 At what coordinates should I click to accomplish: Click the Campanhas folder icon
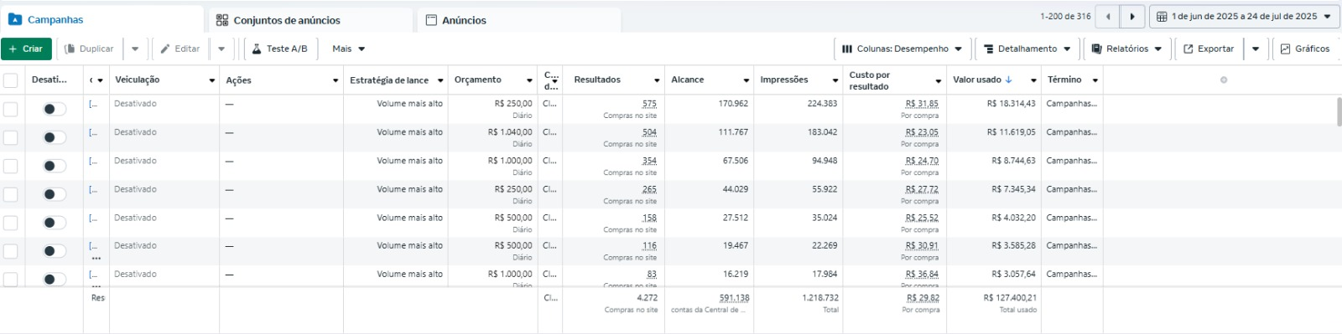click(15, 19)
